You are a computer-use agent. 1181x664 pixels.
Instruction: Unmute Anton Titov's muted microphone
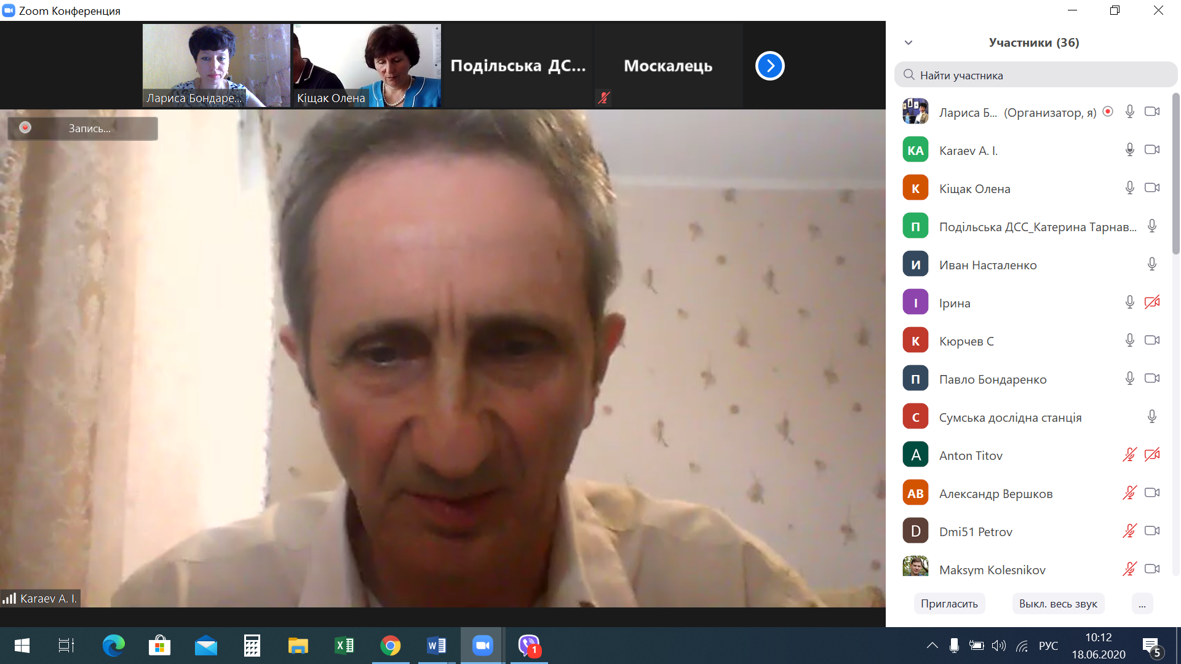click(1129, 455)
